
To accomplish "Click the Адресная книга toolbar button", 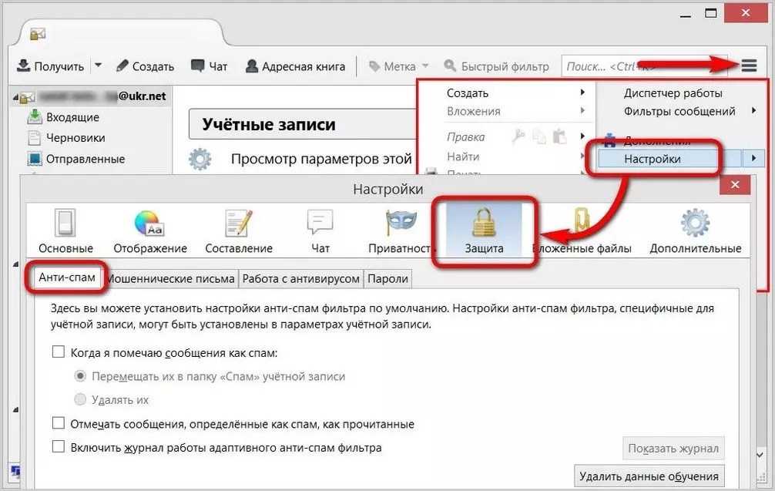I will click(295, 66).
